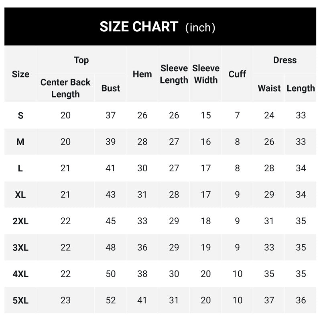Click bust value 48 in 3XL row
The height and width of the screenshot is (321, 321).
click(111, 248)
